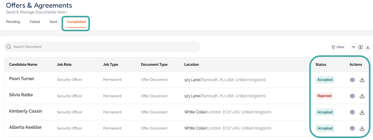Switch to the Failed tab

tap(35, 22)
